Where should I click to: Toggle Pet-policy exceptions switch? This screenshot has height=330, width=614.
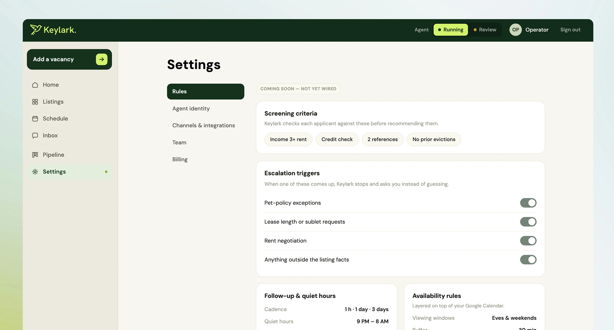(528, 203)
